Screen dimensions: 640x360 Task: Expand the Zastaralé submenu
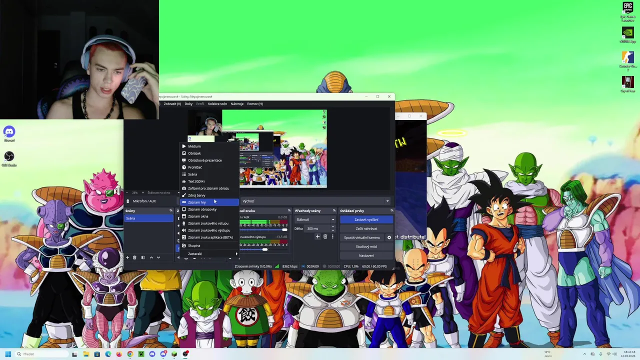(x=209, y=253)
